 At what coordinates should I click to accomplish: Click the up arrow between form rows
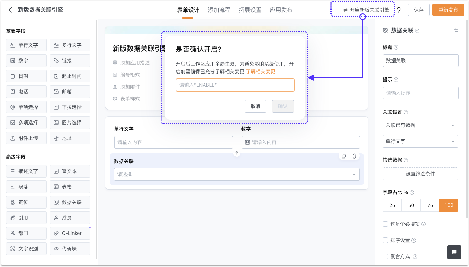[x=237, y=153]
